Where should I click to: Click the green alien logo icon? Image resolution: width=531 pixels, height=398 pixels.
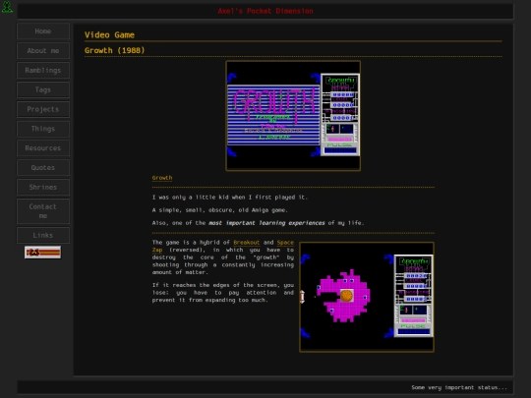7,7
